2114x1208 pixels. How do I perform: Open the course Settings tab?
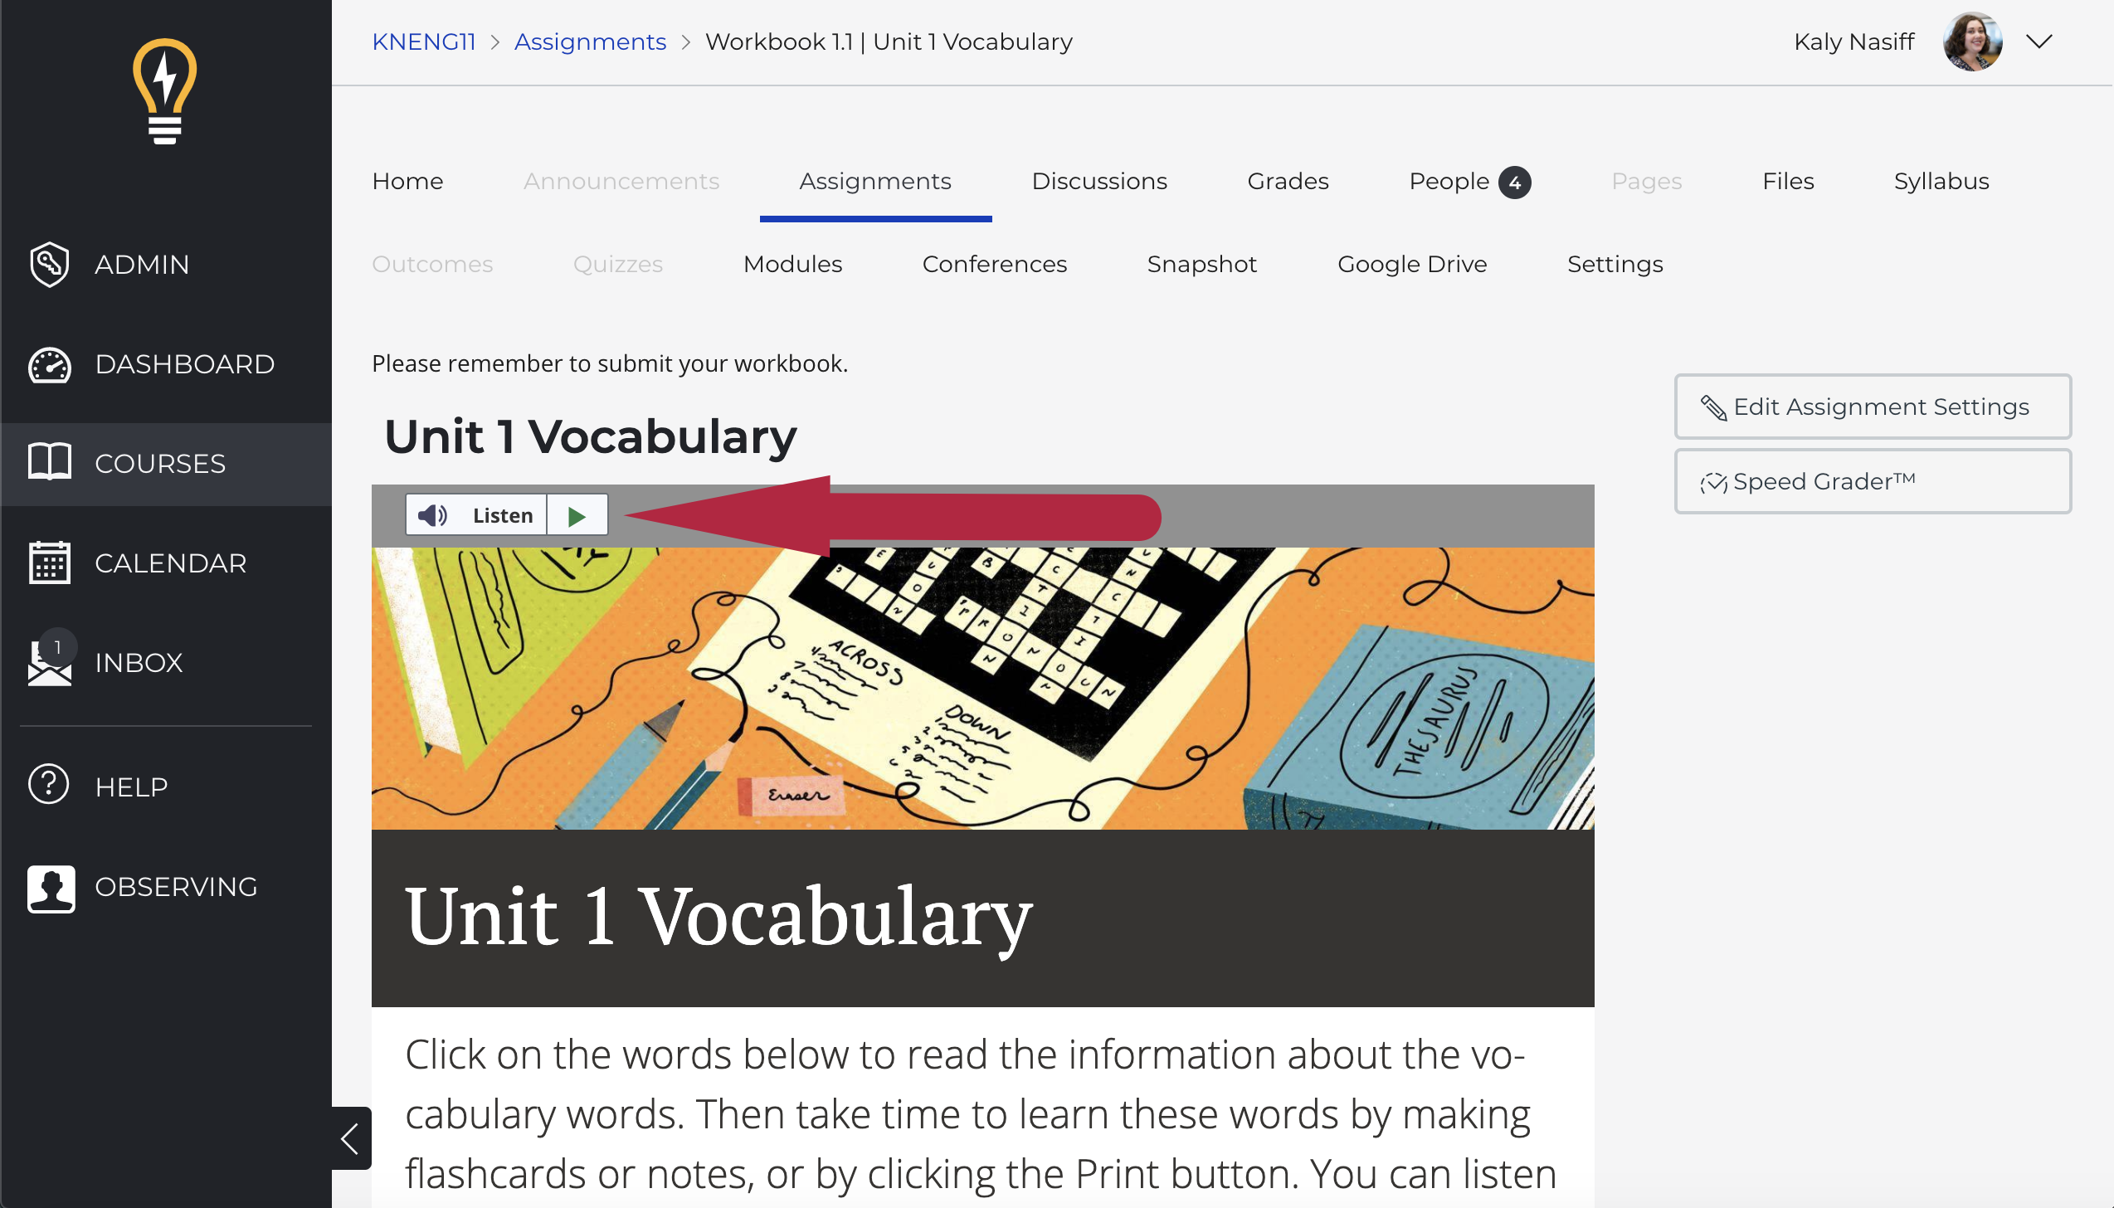1615,264
